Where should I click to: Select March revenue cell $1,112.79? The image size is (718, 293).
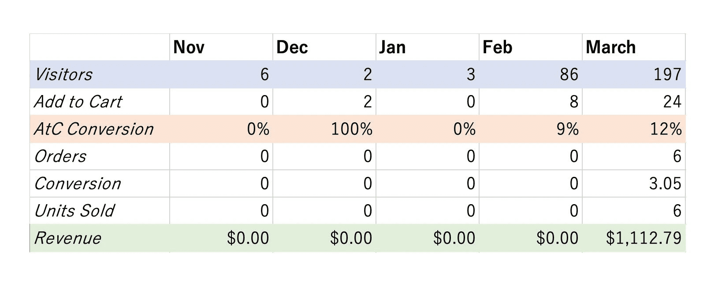click(634, 238)
